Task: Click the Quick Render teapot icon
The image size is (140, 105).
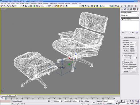Action: 112,6
